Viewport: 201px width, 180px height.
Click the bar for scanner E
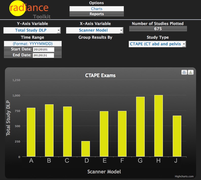104,134
